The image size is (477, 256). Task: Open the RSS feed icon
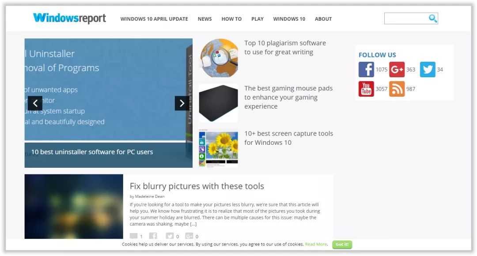coord(397,89)
